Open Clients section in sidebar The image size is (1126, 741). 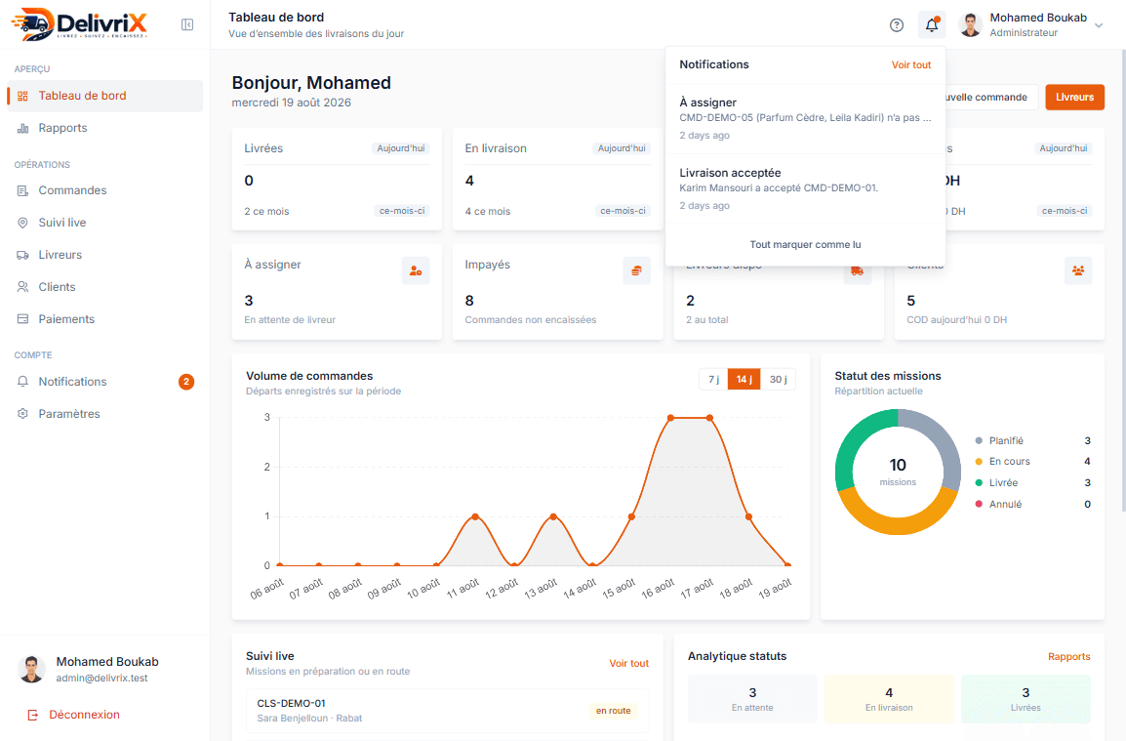(x=104, y=287)
